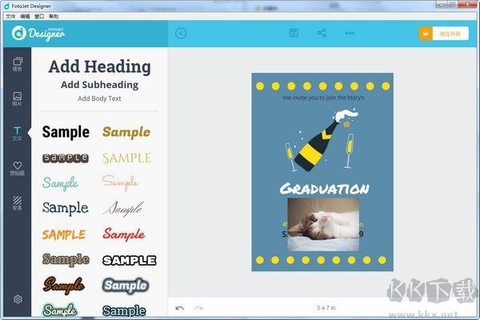Open the 窗口 menu

pos(39,16)
